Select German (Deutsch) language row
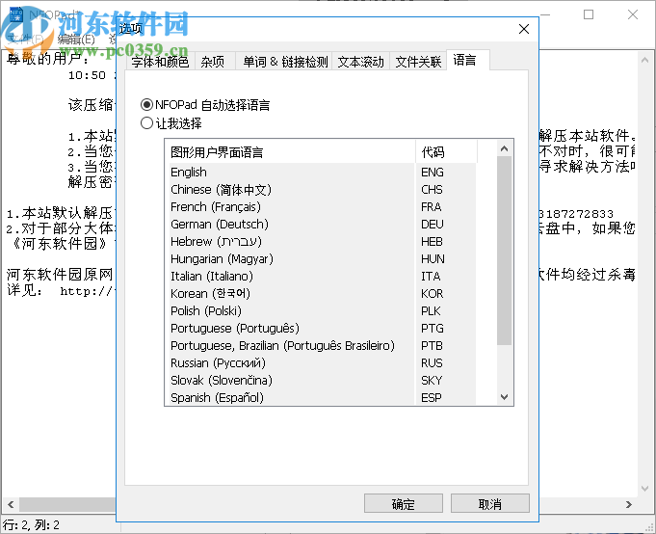 (290, 225)
